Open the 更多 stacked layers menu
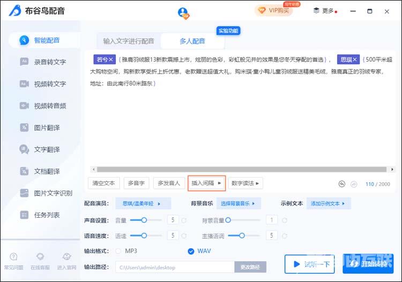Screen dimensions: 402x282 [x=324, y=11]
